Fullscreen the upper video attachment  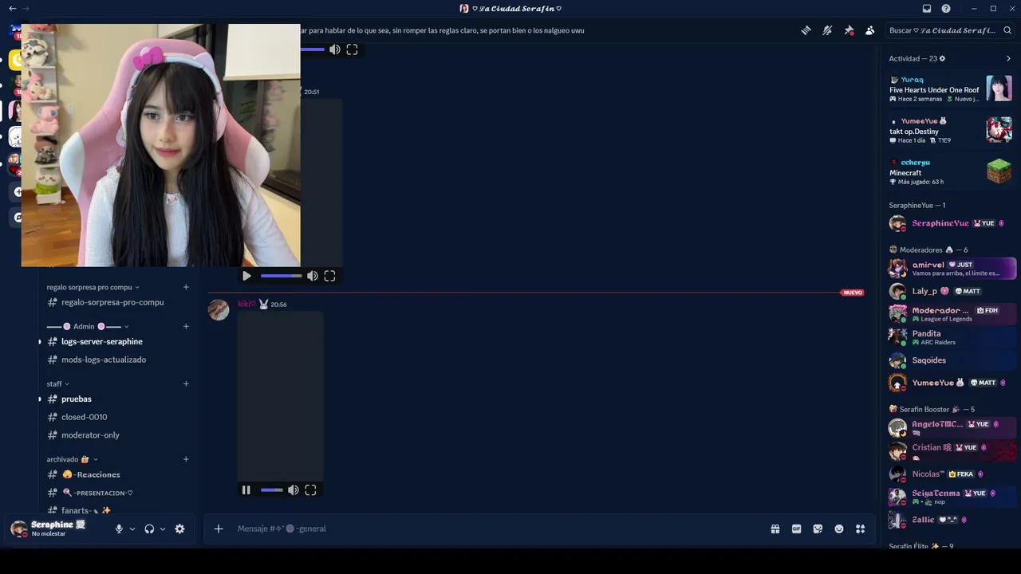pos(329,276)
